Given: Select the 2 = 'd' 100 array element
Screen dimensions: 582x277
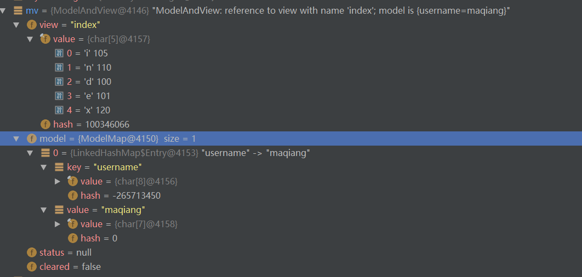Looking at the screenshot, I should click(89, 82).
